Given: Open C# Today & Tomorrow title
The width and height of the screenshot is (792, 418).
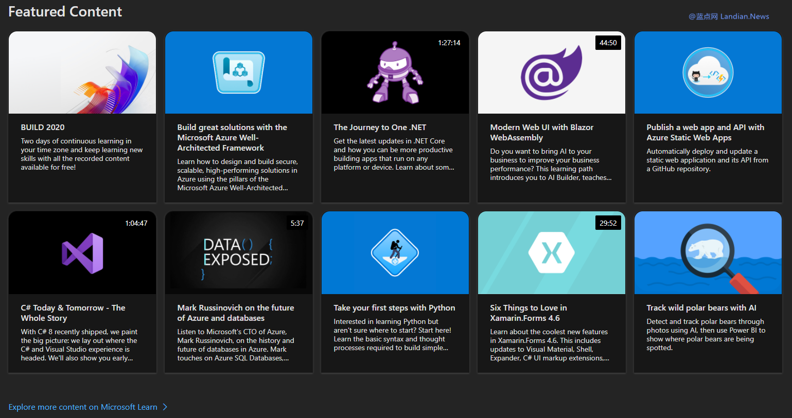Looking at the screenshot, I should [73, 313].
